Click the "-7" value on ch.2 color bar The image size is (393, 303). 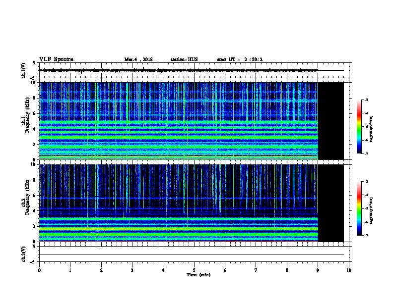pyautogui.click(x=366, y=236)
